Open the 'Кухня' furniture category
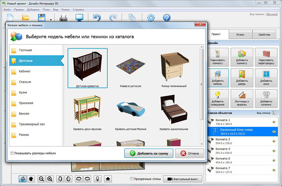This screenshot has width=282, height=186. tap(23, 93)
